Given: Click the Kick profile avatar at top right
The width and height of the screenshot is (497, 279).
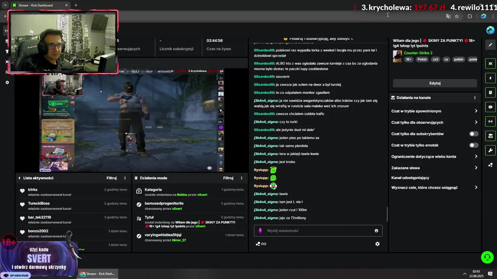Looking at the screenshot, I should 490,30.
